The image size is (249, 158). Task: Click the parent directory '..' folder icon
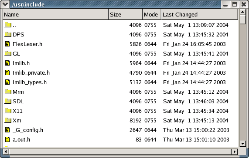point(7,25)
